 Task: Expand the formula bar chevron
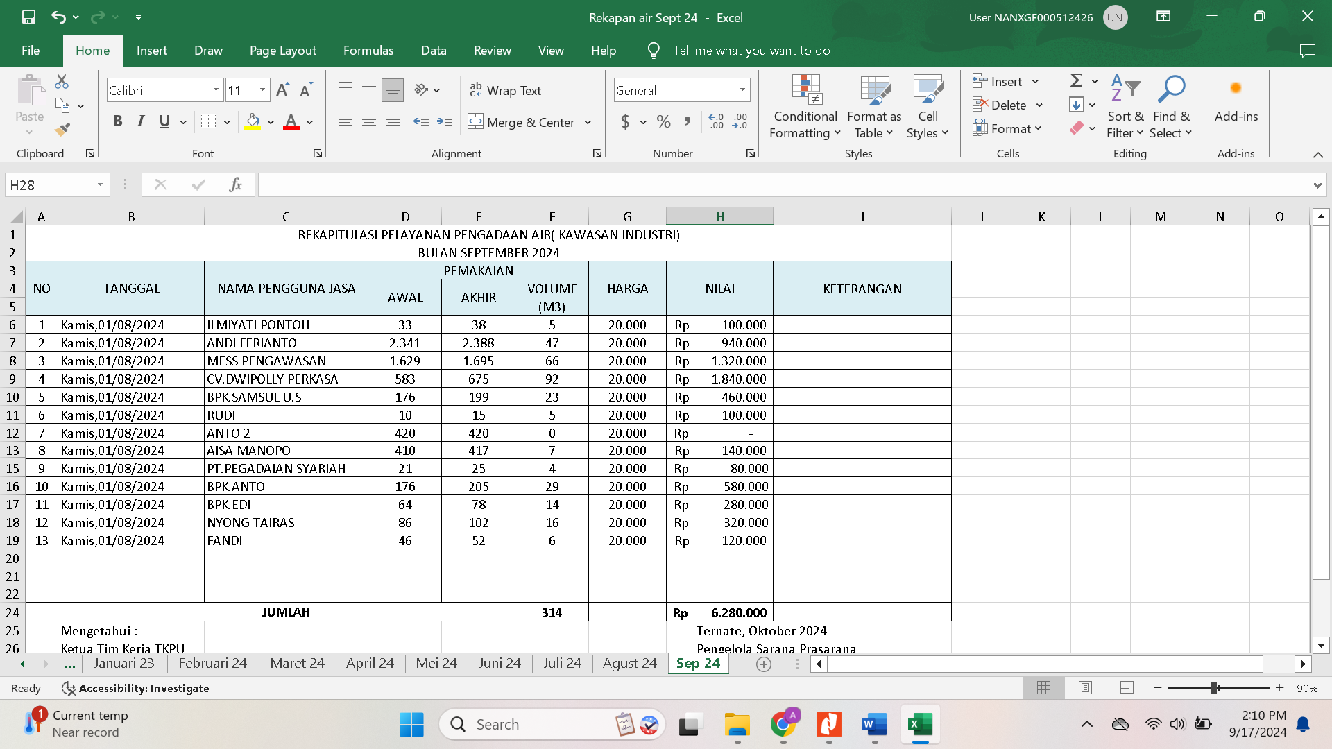(1317, 185)
